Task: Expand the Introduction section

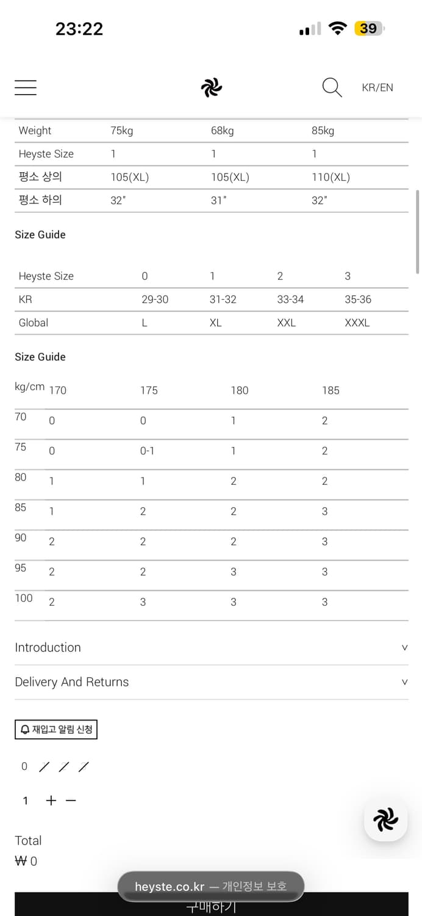Action: (x=48, y=647)
